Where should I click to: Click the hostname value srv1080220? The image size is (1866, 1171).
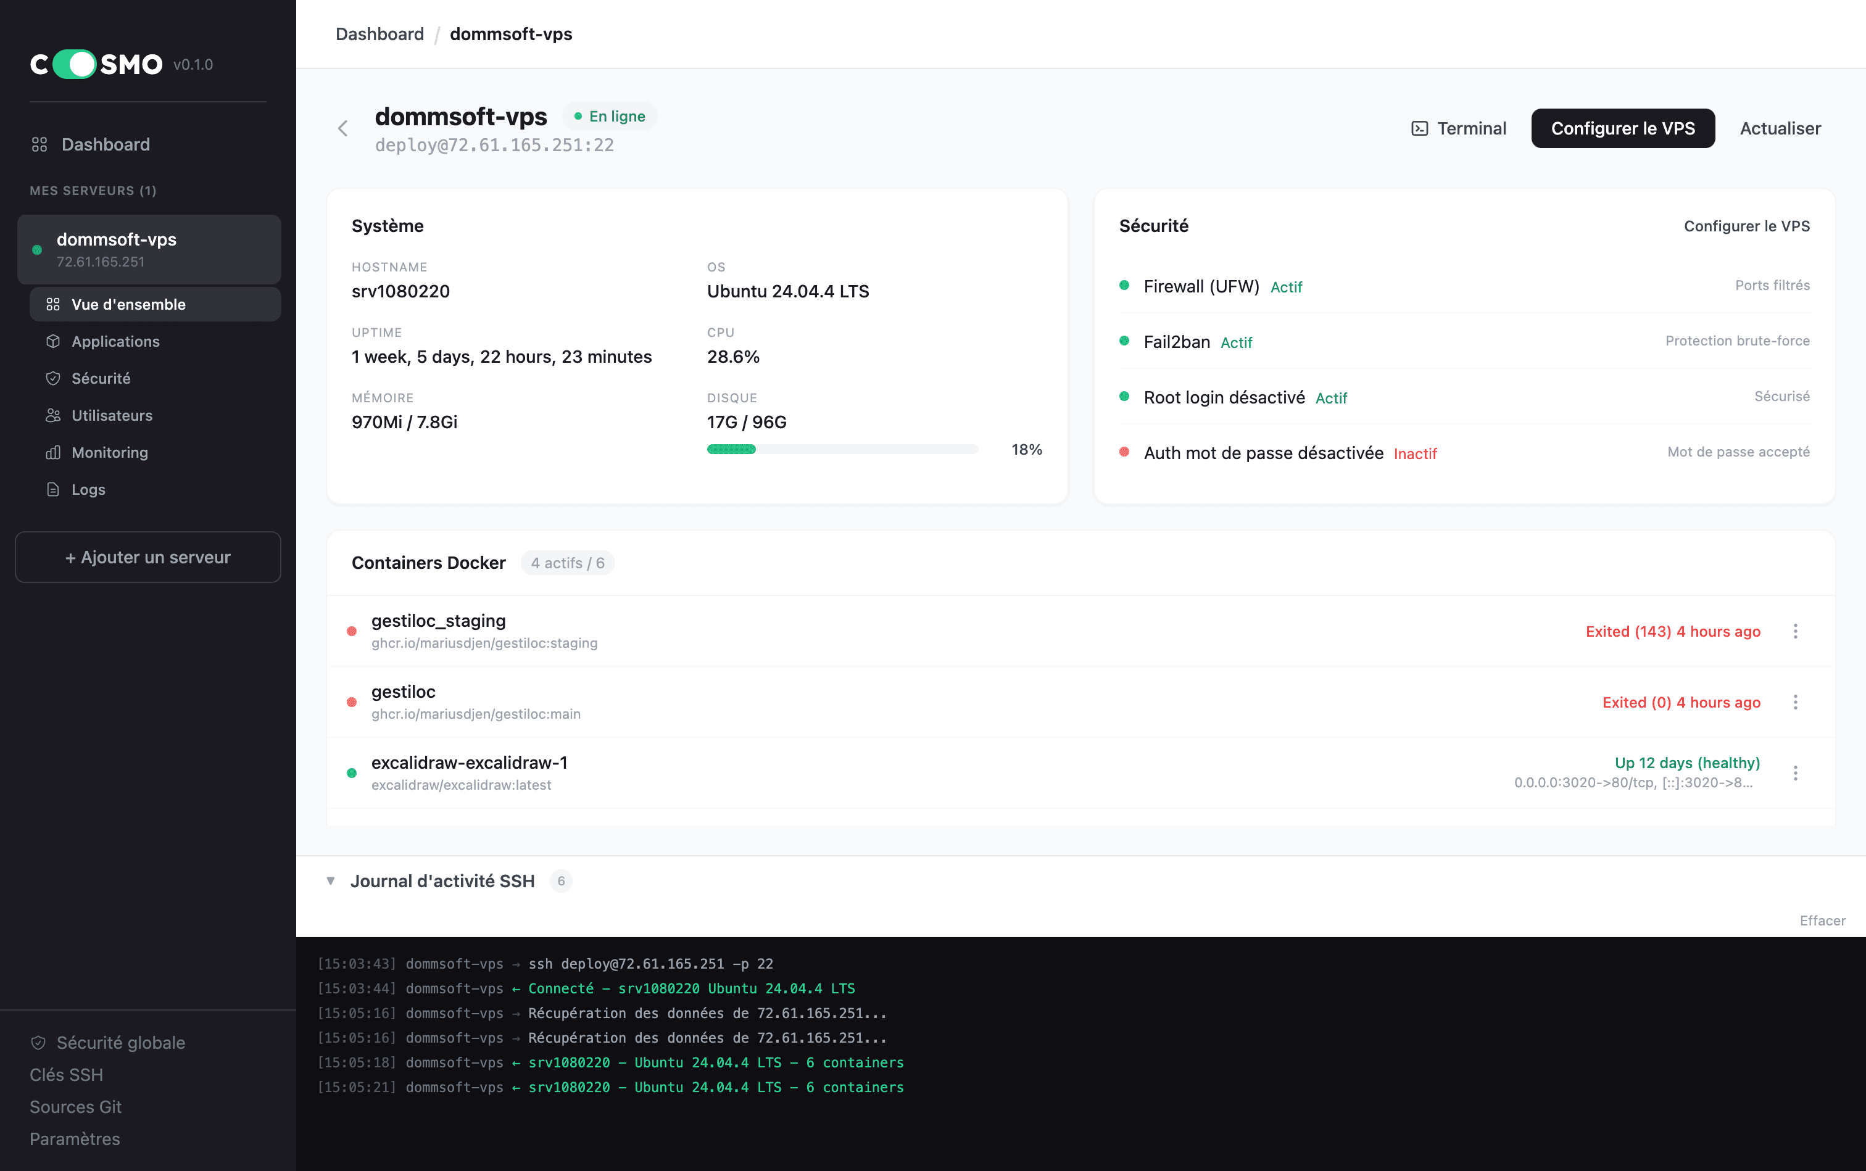400,291
